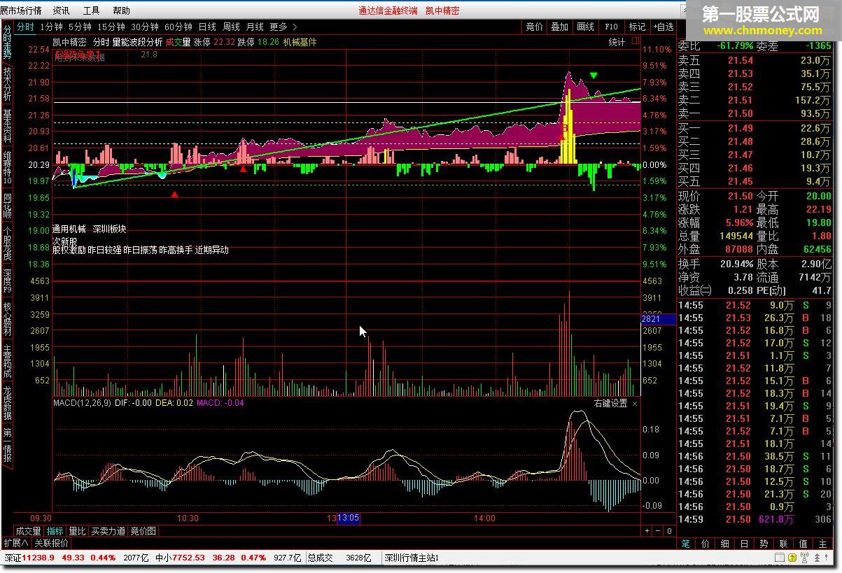This screenshot has width=842, height=573.
Task: Select the 势 tab in right panel
Action: [764, 544]
